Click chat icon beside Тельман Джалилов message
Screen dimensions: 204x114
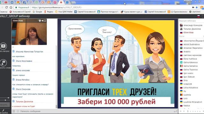click(x=13, y=101)
